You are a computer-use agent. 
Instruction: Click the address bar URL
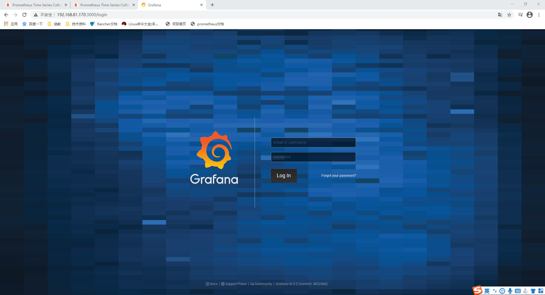click(x=82, y=15)
